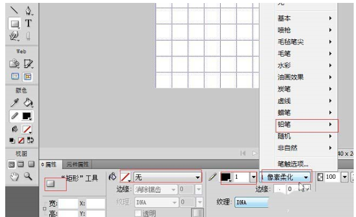
Task: Open the 非自然 stroke submenu
Action: pyautogui.click(x=306, y=148)
